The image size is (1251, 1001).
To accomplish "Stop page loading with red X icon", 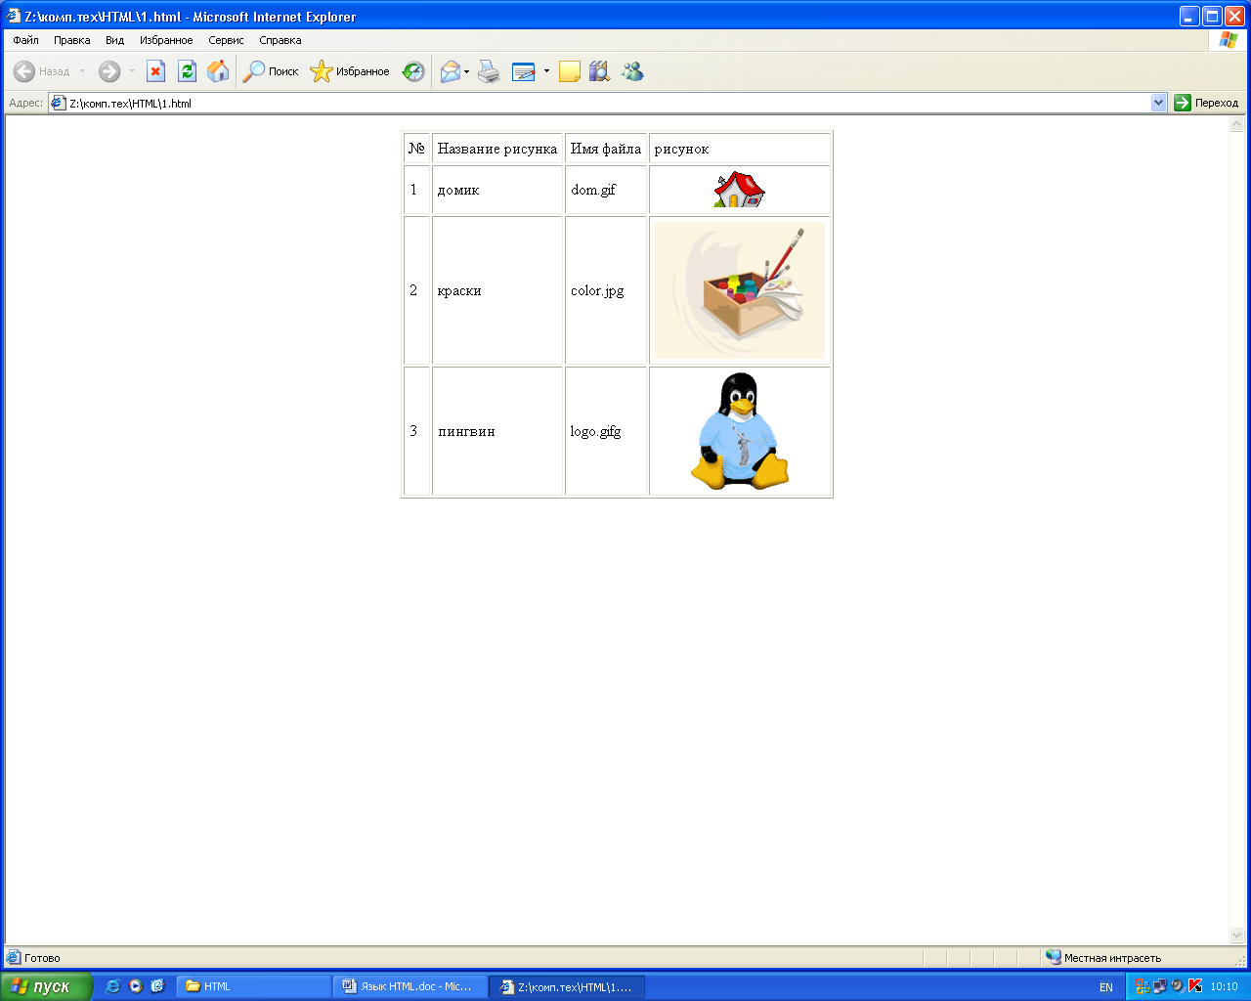I will pos(155,71).
